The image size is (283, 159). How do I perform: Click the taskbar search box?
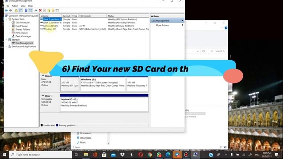click(40, 155)
